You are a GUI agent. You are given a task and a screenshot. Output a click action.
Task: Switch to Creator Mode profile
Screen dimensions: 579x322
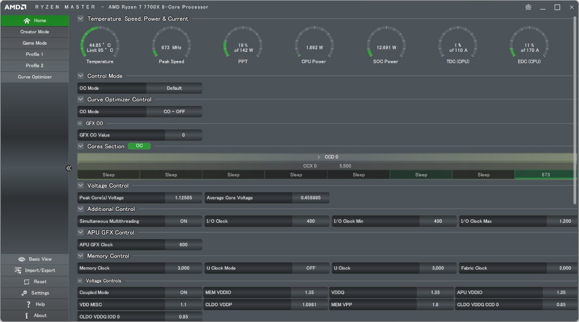coord(34,32)
